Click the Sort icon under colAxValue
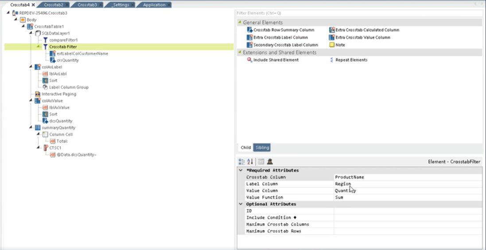 click(45, 114)
